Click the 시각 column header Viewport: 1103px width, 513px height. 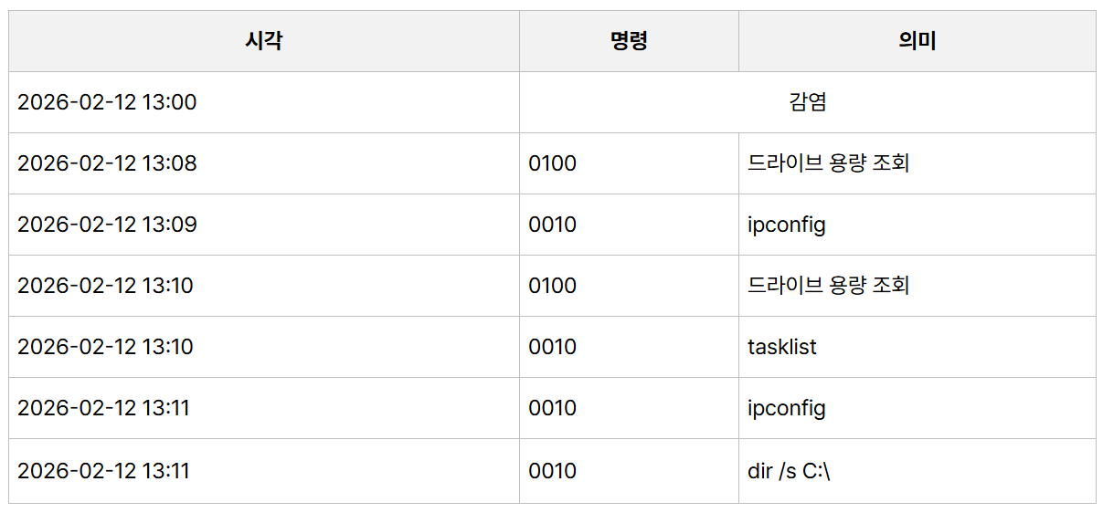[263, 41]
